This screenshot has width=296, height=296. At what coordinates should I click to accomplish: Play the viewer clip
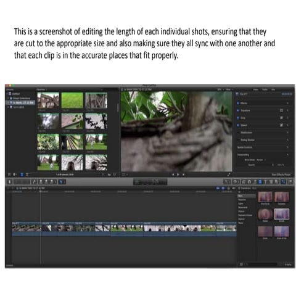(178, 175)
